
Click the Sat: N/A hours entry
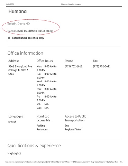click(x=43, y=104)
